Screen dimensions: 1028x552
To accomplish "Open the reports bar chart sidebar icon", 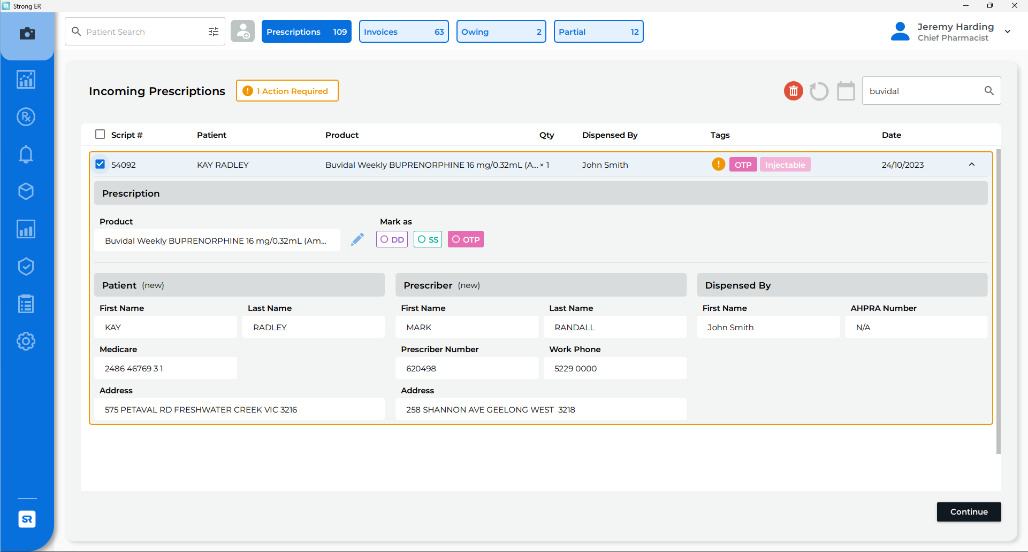I will click(x=26, y=229).
